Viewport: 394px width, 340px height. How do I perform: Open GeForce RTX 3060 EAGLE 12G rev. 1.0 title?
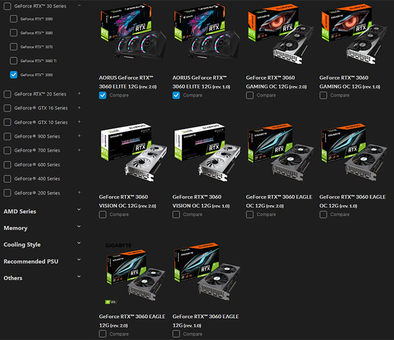tap(205, 321)
